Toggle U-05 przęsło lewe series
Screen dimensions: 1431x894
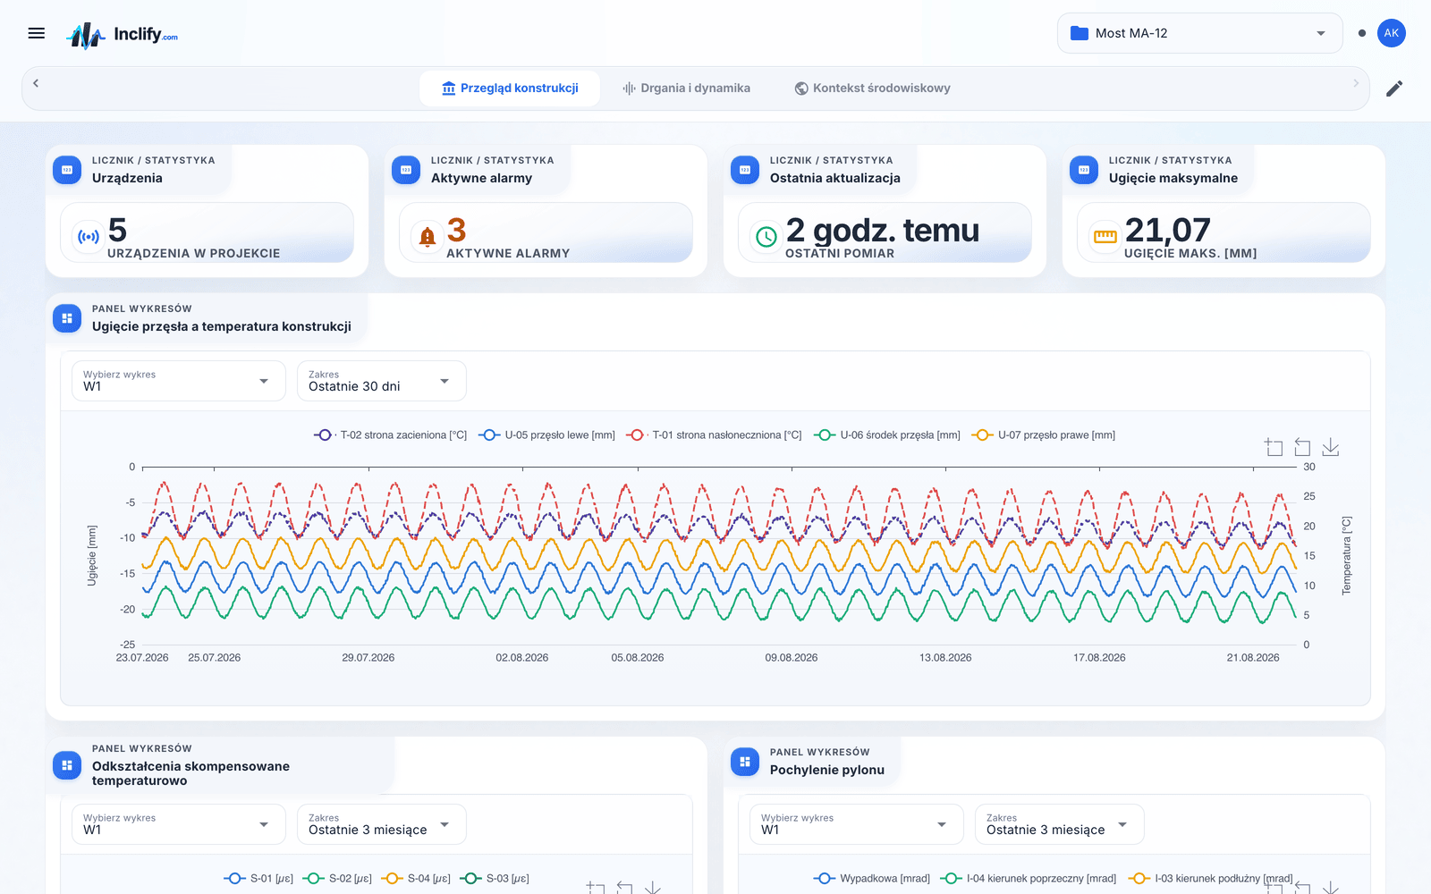click(547, 435)
